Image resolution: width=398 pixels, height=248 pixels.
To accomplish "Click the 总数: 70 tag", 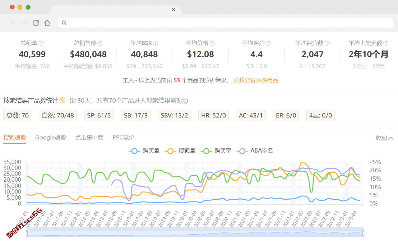I will click(x=17, y=116).
